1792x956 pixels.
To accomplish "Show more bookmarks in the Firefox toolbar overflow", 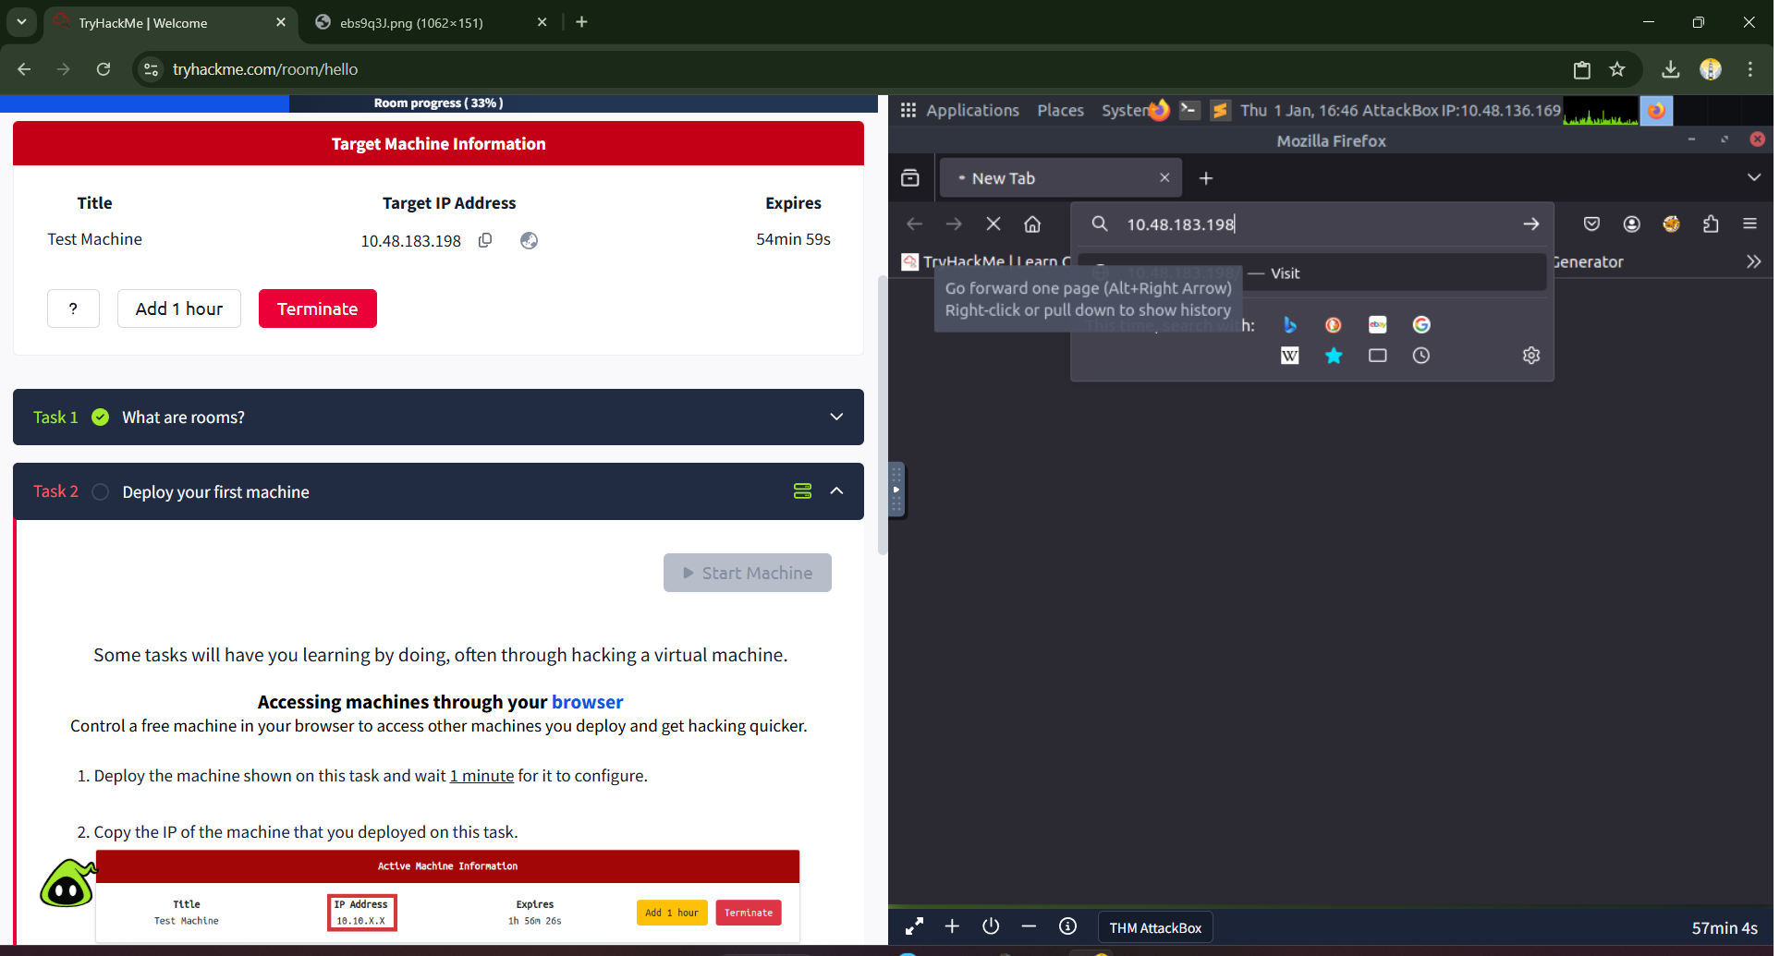I will 1753,262.
